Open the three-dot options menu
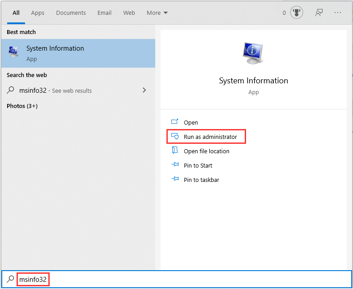The image size is (353, 289). pyautogui.click(x=338, y=13)
